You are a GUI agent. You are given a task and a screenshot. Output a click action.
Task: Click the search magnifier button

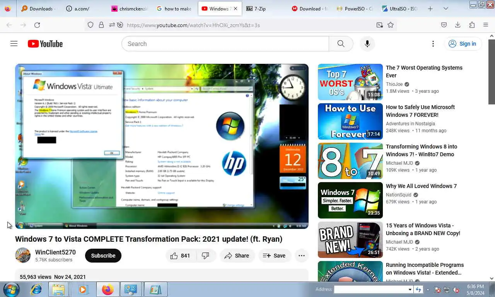[341, 44]
